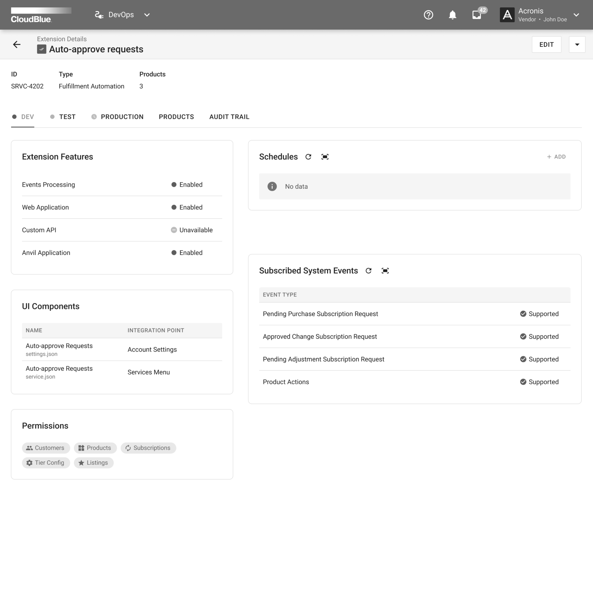The width and height of the screenshot is (593, 602).
Task: Go back with the arrow icon
Action: click(17, 44)
